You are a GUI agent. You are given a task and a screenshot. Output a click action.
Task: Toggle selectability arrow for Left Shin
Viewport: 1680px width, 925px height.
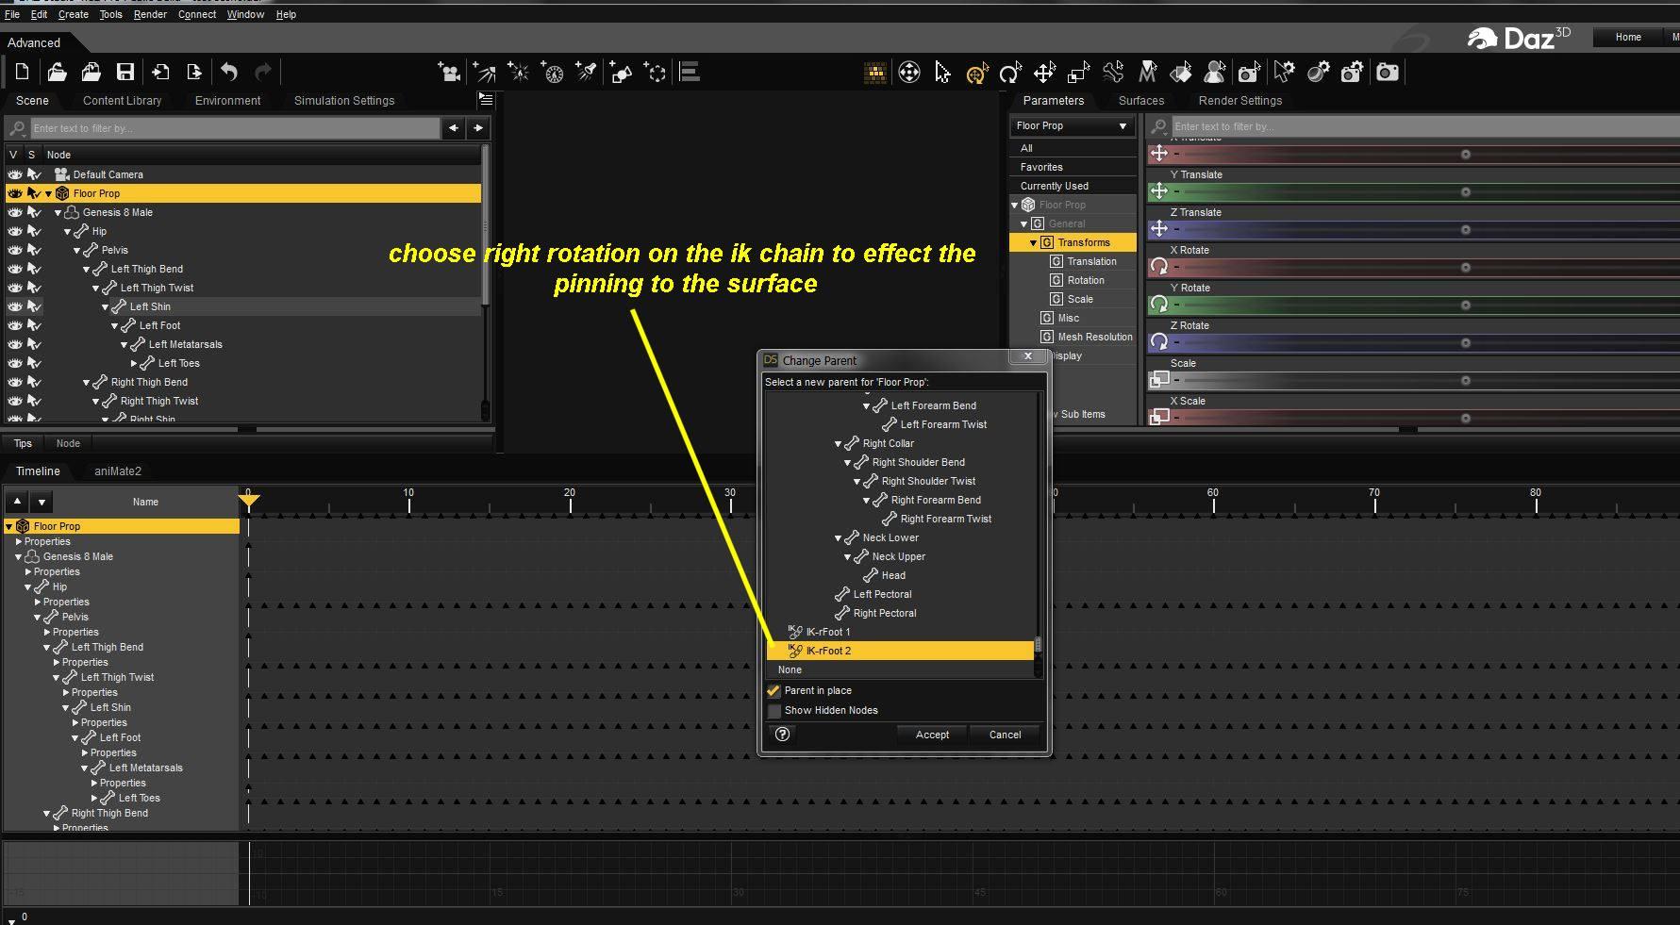34,306
